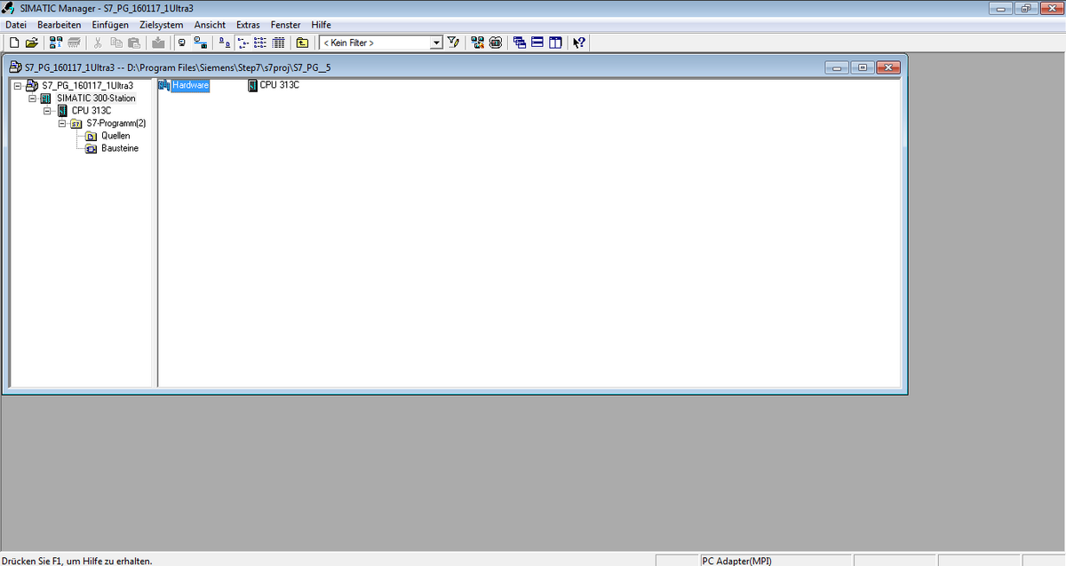The width and height of the screenshot is (1066, 566).
Task: Toggle module simulation on or off
Action: (496, 43)
